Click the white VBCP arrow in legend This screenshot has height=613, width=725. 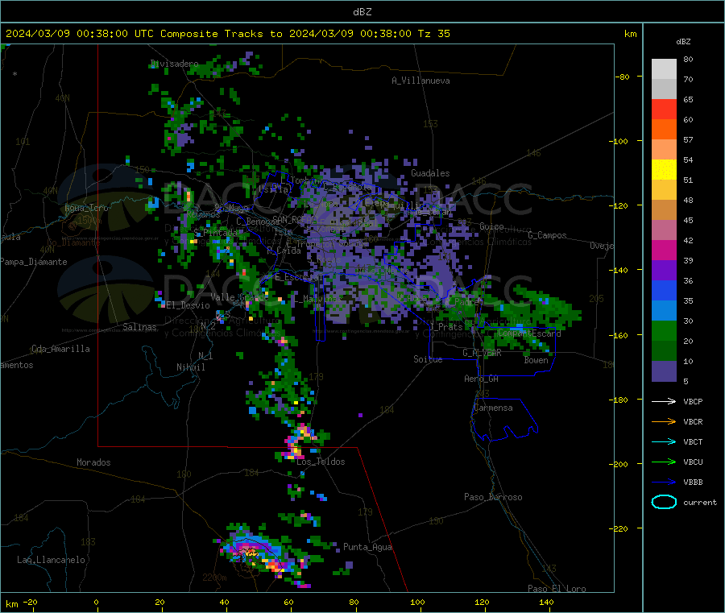tap(664, 401)
